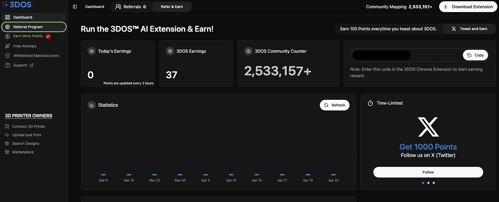Select the second carousel dot
The height and width of the screenshot is (202, 499).
[428, 183]
